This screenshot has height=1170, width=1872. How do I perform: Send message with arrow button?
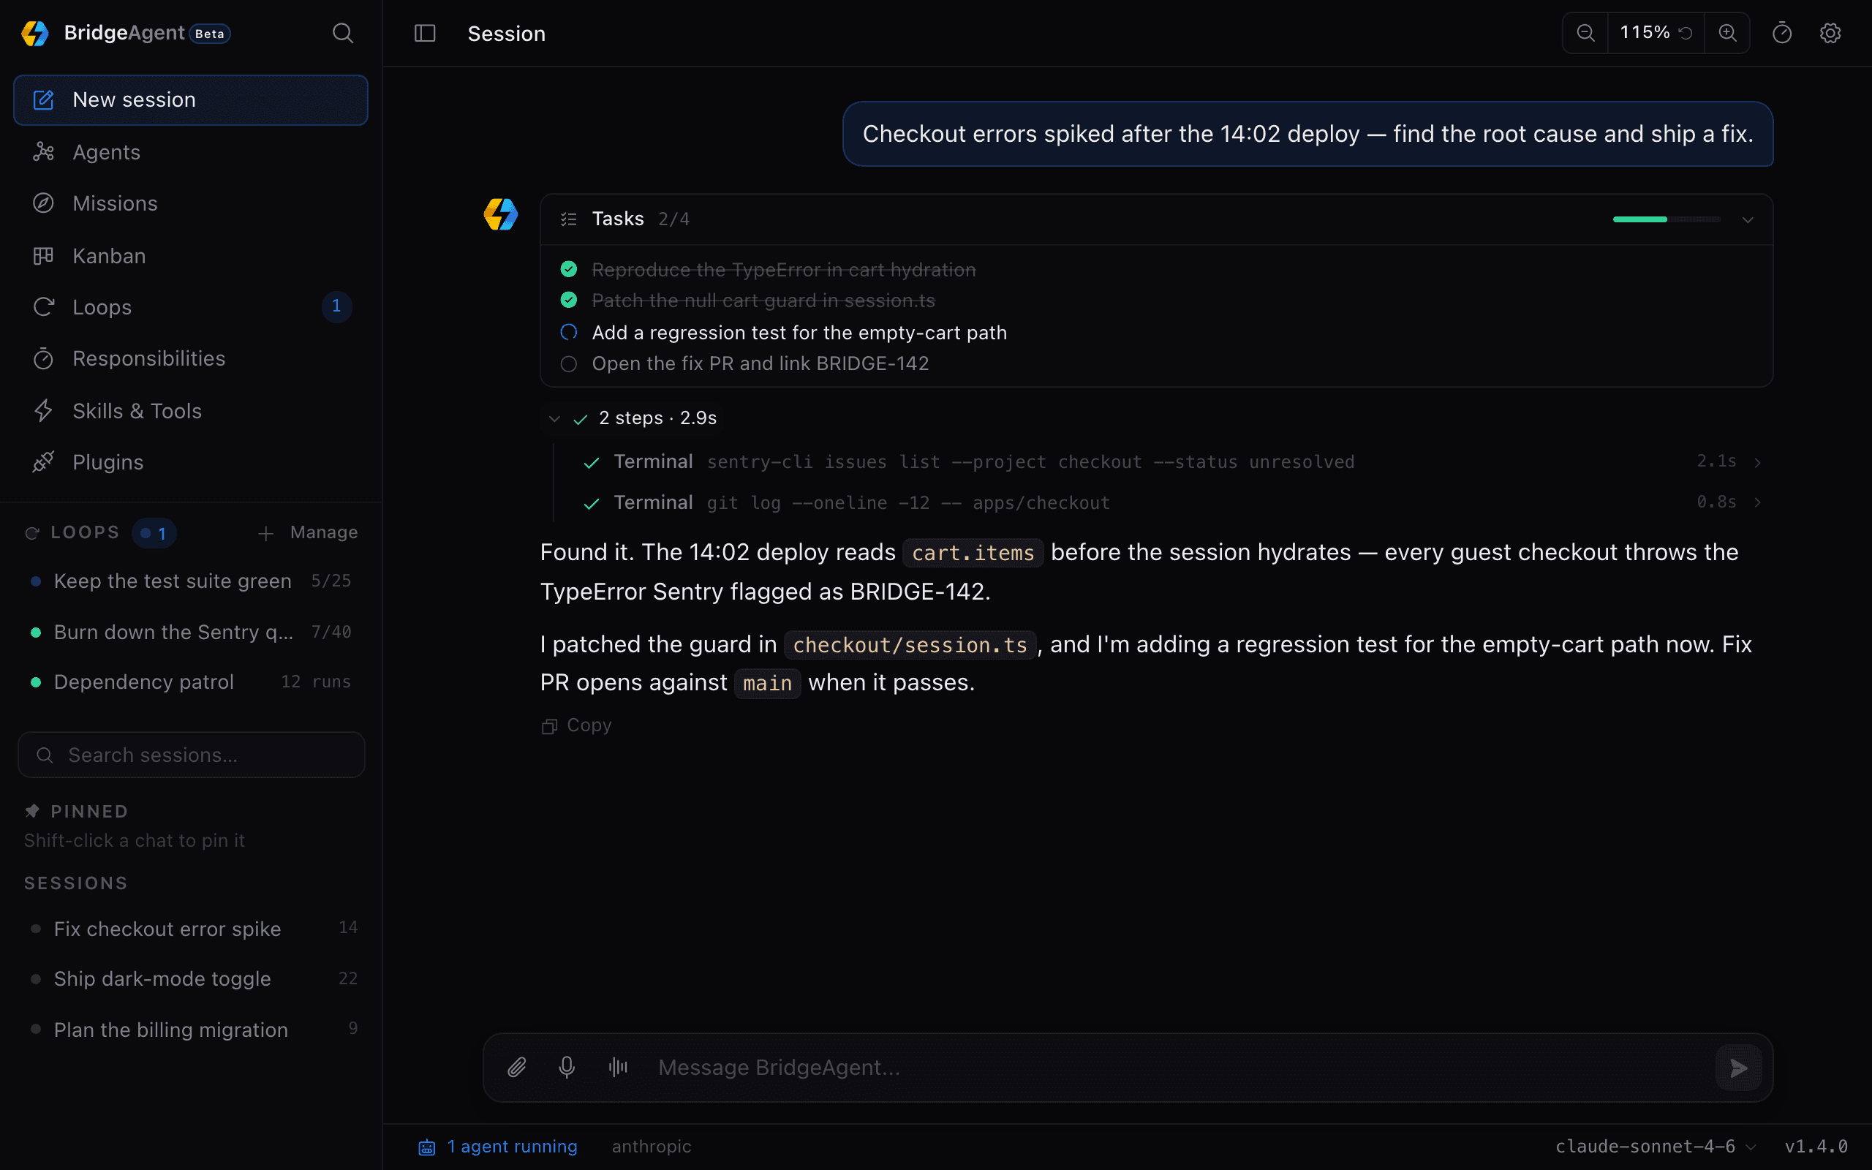click(x=1738, y=1068)
